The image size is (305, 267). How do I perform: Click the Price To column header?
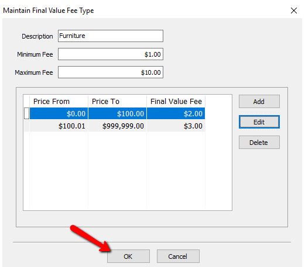click(x=117, y=102)
